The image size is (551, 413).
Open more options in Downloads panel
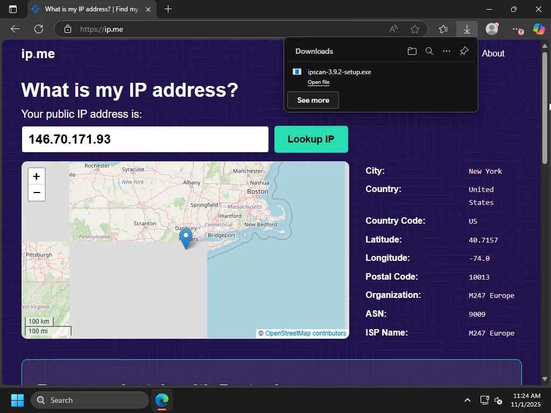click(446, 51)
